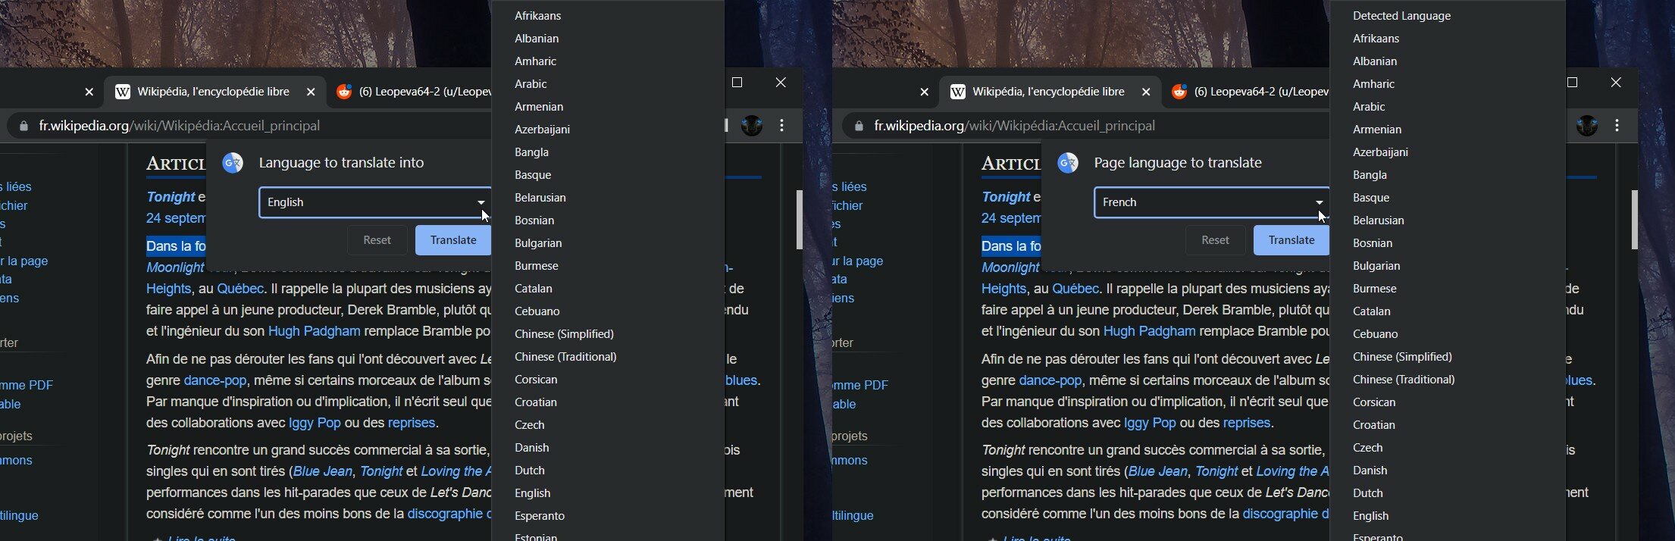
Task: Click fr.wikipedia.org address bar in left browser
Action: click(250, 126)
